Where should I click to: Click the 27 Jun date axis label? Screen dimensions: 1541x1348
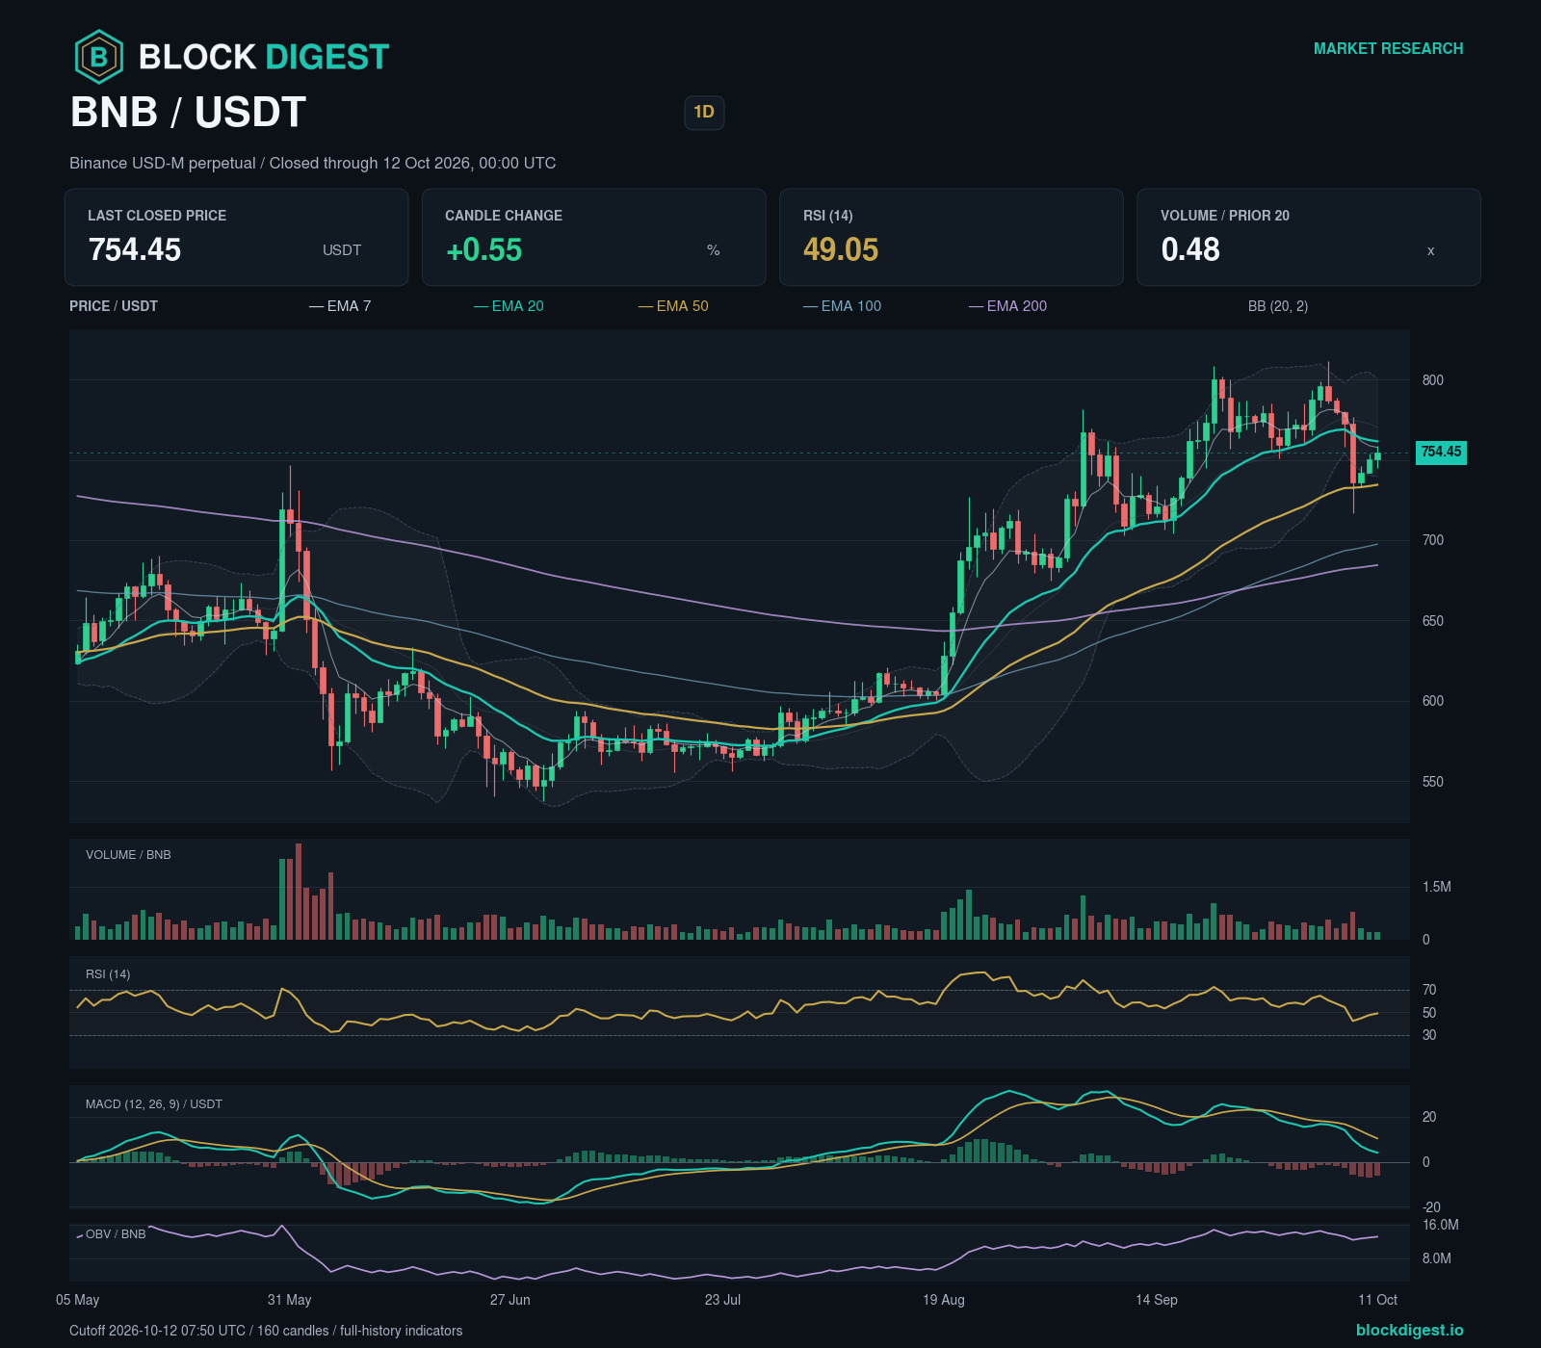[509, 1300]
